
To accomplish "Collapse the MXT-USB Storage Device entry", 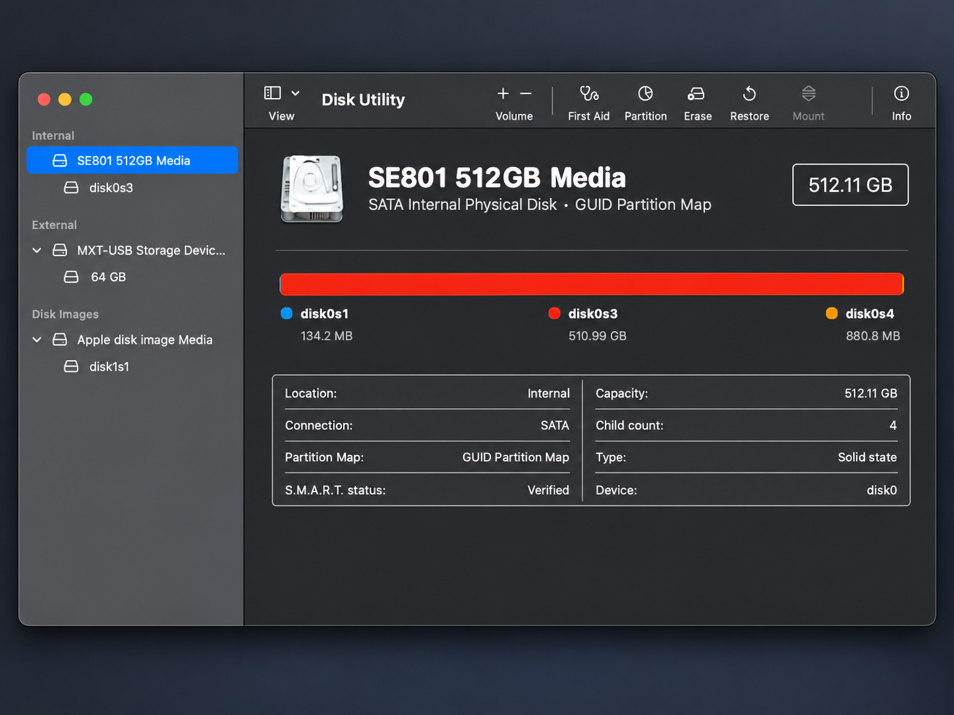I will click(x=37, y=250).
